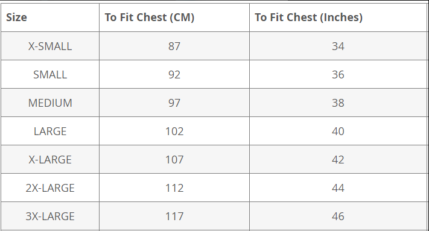This screenshot has width=429, height=231.
Task: Select the 34 inches chest value
Action: 338,46
